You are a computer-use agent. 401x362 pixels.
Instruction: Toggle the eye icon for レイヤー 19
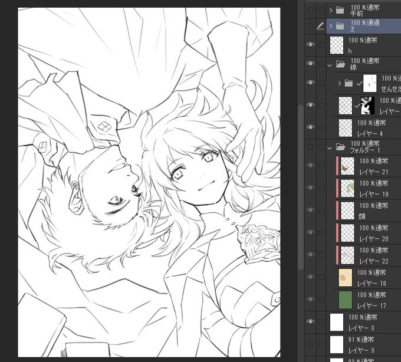tap(310, 187)
